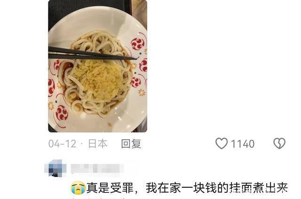Like the comment with the heart icon
301x199 pixels.
222,143
